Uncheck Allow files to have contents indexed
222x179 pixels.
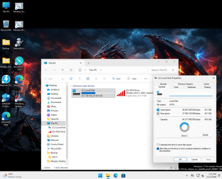[158, 148]
